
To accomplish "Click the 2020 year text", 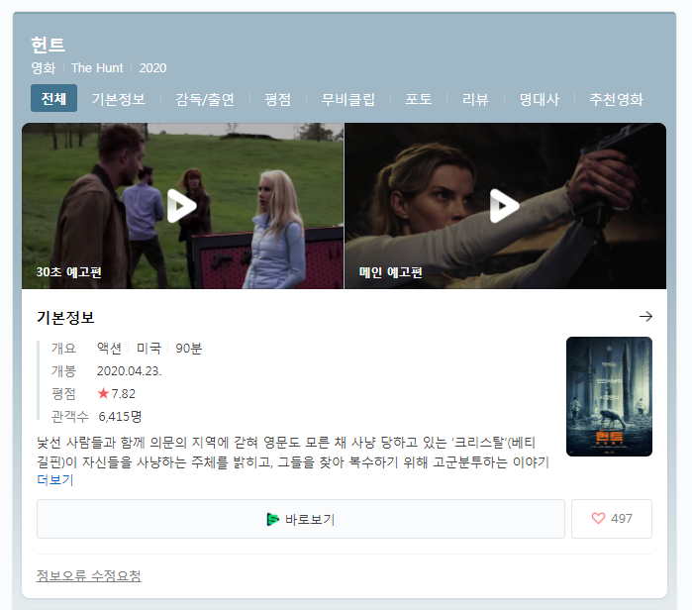I will (152, 68).
